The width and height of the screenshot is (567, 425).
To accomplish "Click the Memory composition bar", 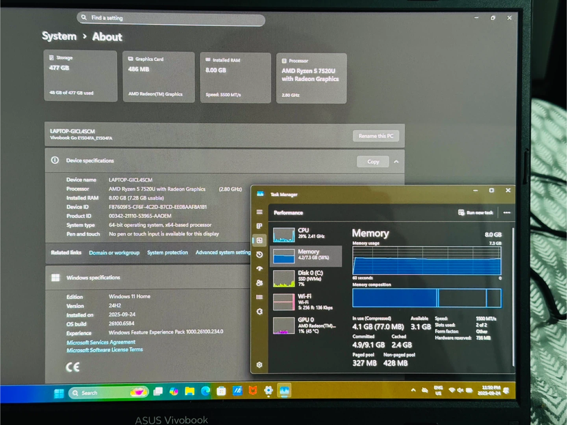I will (427, 298).
